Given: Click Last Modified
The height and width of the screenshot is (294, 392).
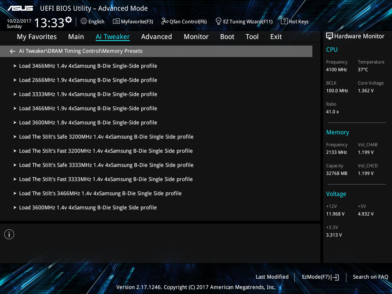Looking at the screenshot, I should 272,277.
